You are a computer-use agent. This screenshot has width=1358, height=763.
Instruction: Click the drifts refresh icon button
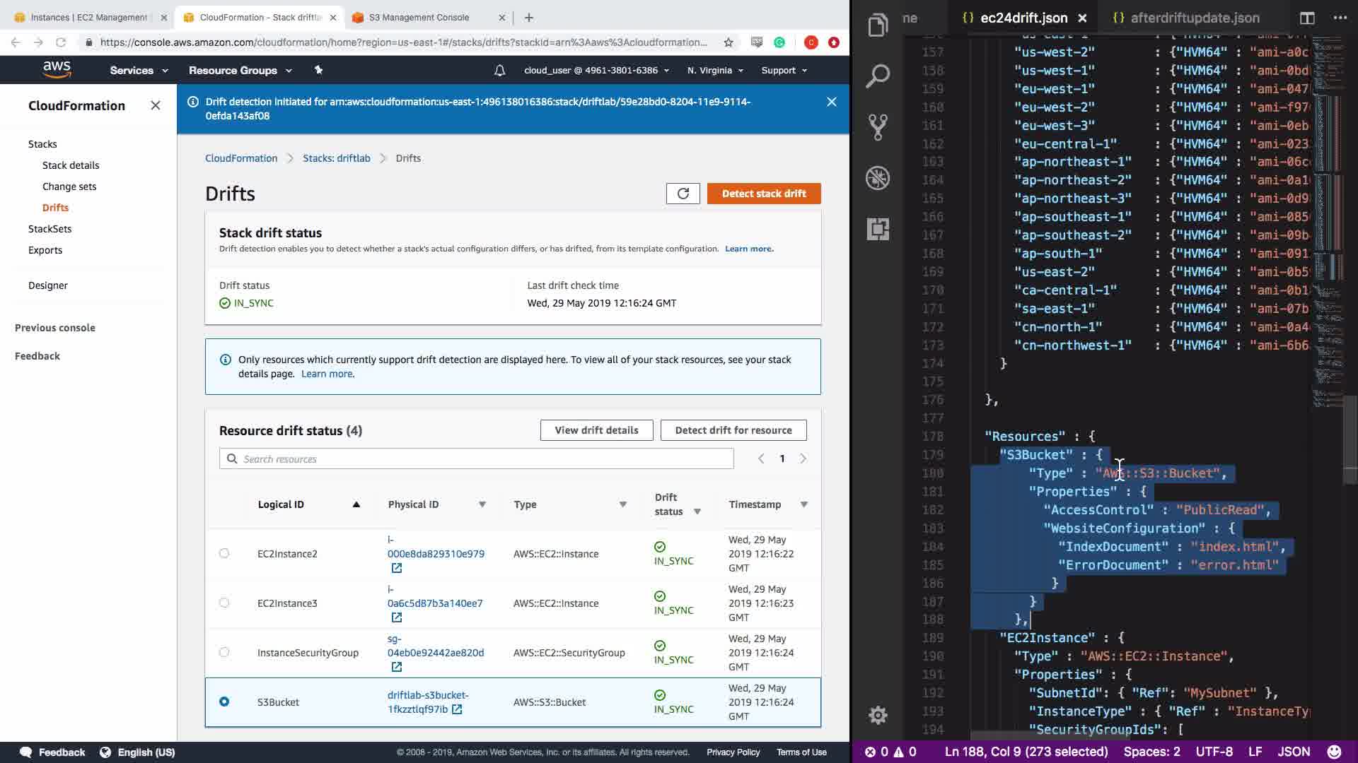683,194
